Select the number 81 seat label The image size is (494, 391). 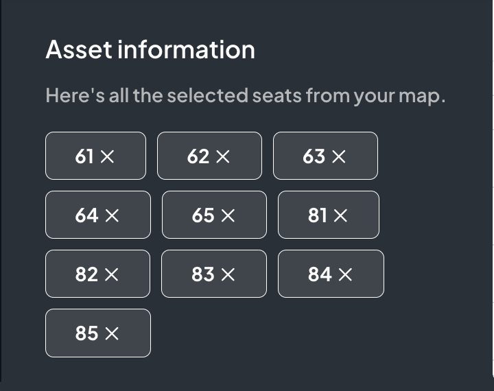point(318,216)
